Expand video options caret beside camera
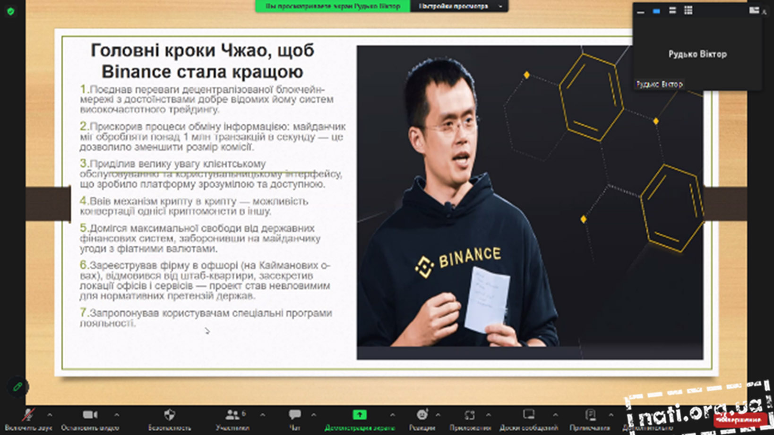The height and width of the screenshot is (435, 774). coord(117,415)
